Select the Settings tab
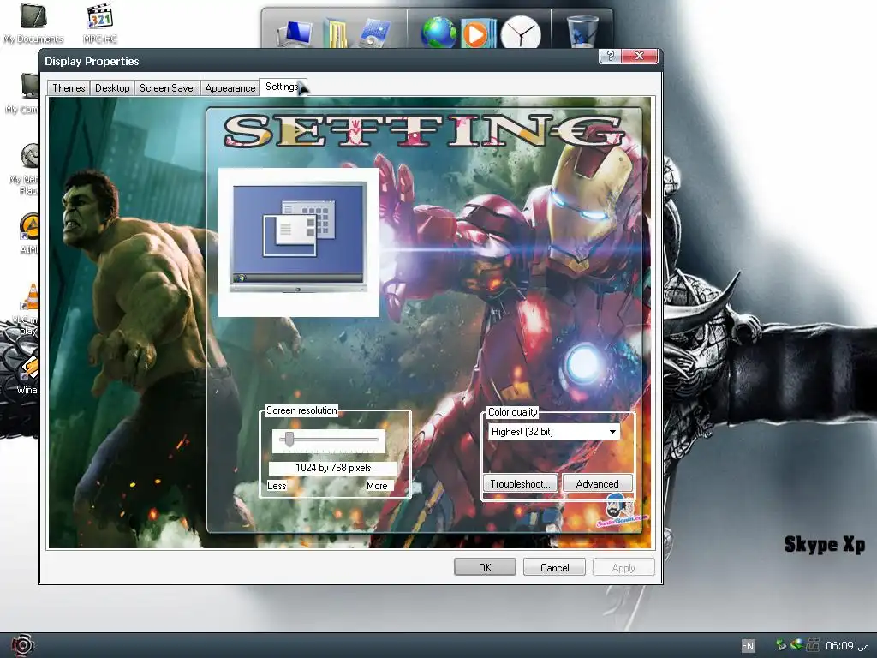This screenshot has width=877, height=658. click(x=283, y=87)
